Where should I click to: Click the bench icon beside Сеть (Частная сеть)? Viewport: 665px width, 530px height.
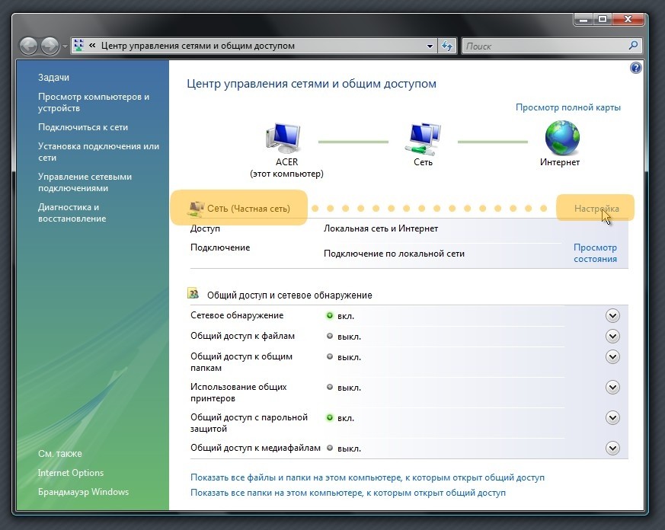[x=196, y=208]
